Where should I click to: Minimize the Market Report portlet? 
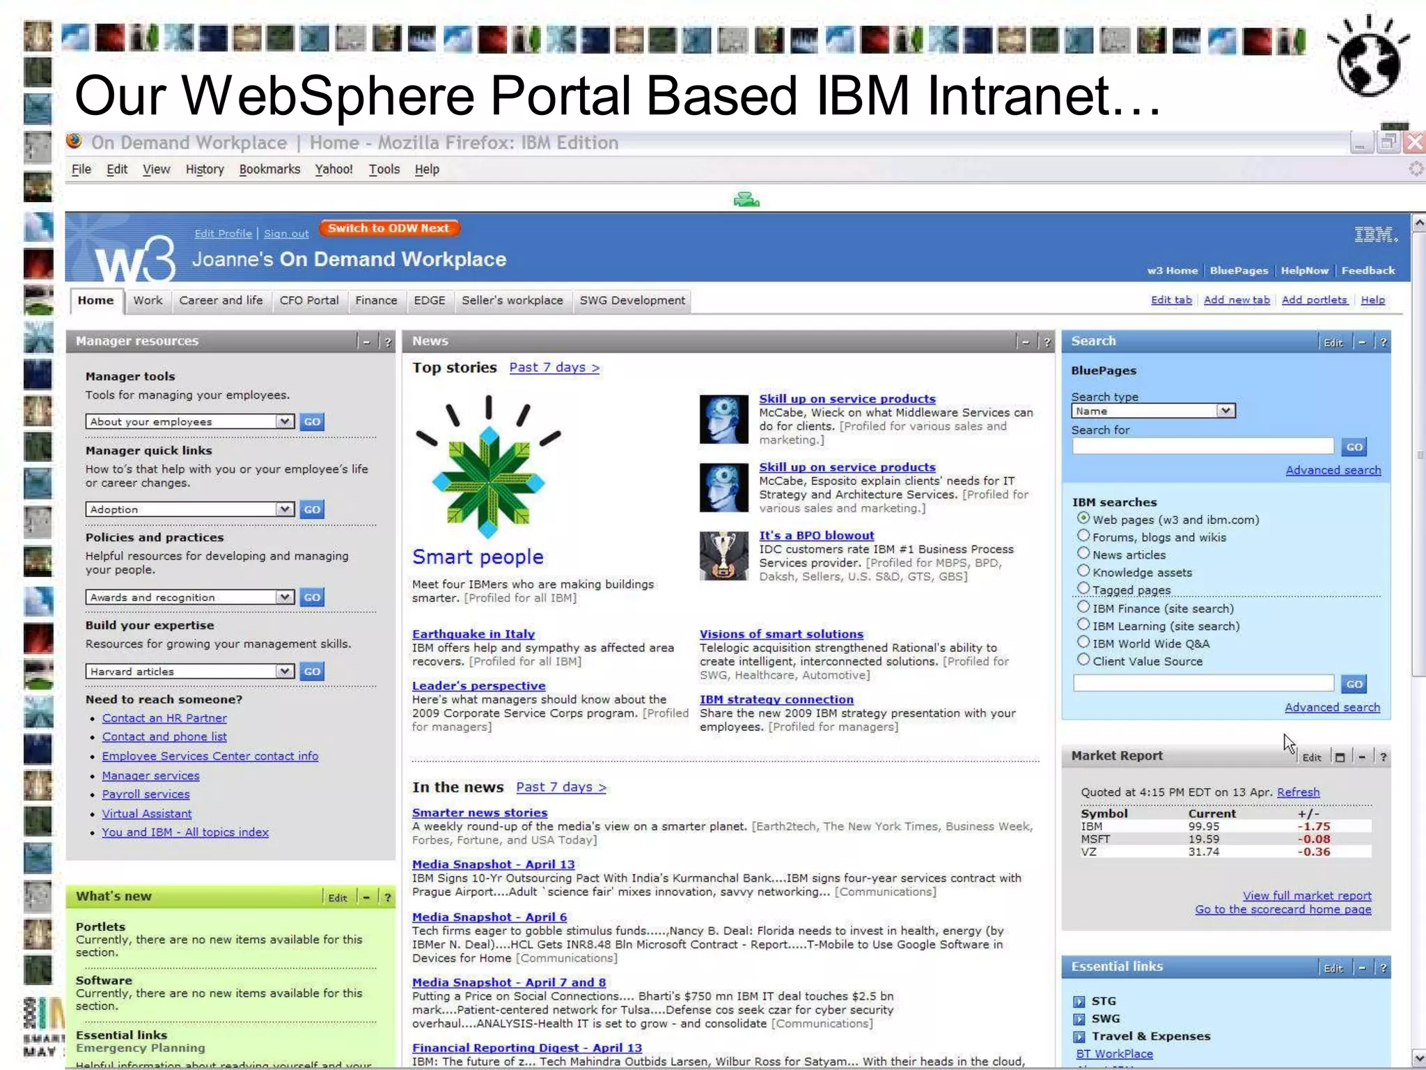pos(1362,757)
